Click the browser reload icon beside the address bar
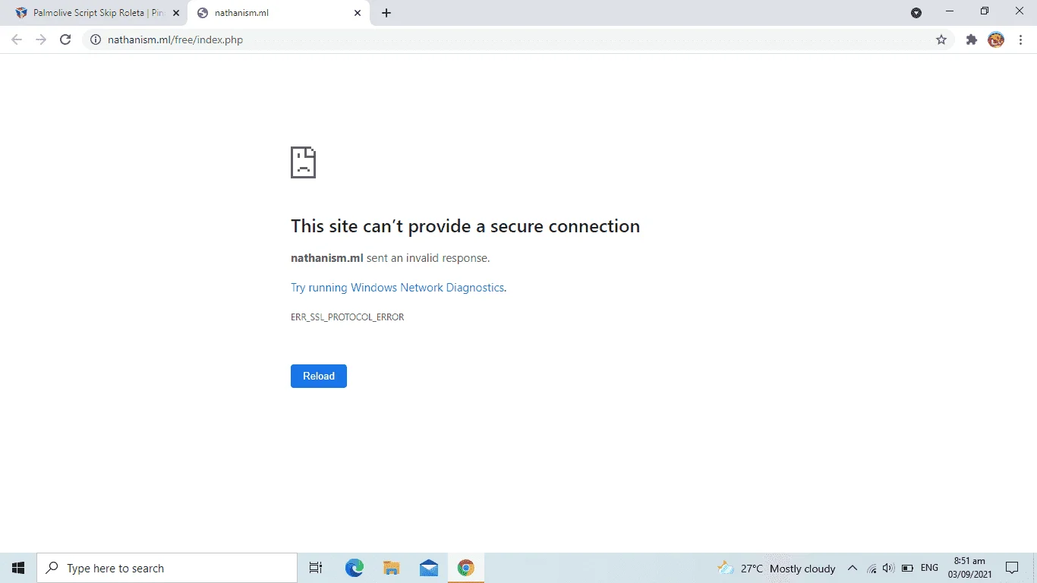 [65, 39]
